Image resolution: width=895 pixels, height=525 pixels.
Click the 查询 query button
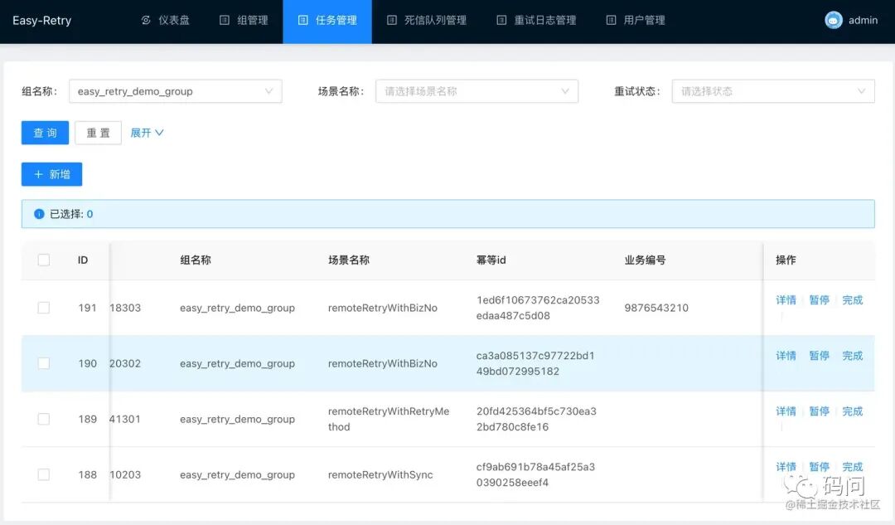click(x=45, y=133)
